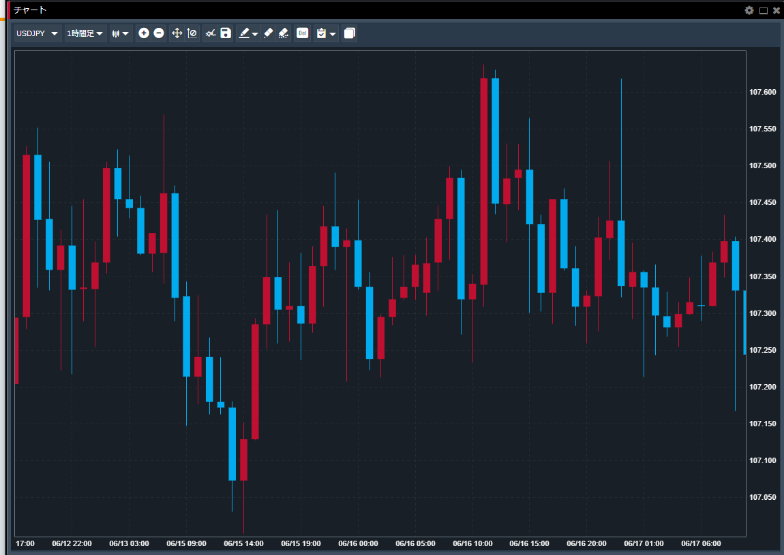Save the chart with the floppy icon
784x555 pixels.
point(226,33)
